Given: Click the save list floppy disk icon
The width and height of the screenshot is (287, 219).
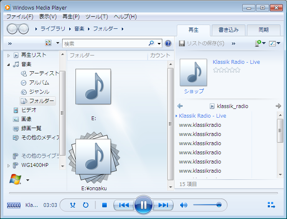Looking at the screenshot, I should (181, 43).
